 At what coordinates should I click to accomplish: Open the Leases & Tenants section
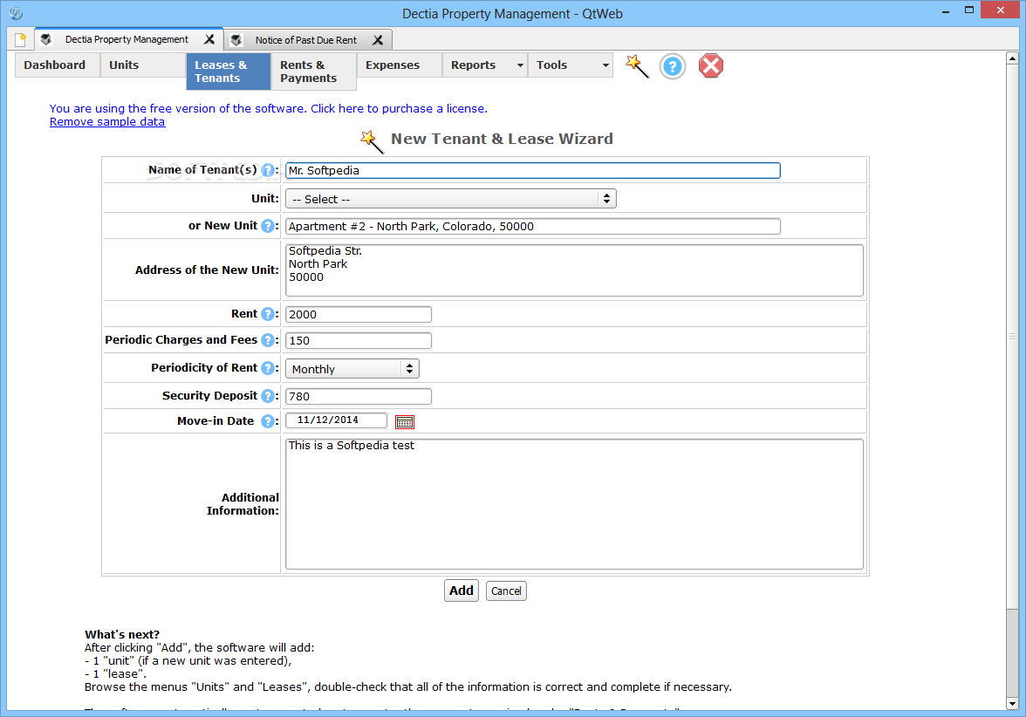pyautogui.click(x=229, y=72)
